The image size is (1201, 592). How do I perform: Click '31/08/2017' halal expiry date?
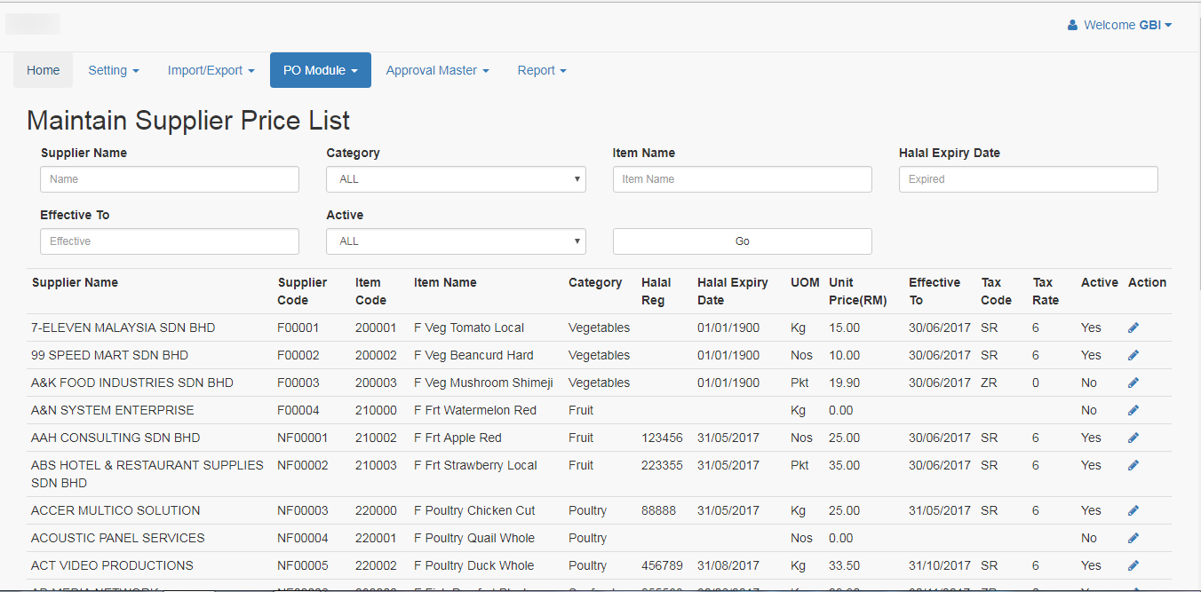coord(728,565)
